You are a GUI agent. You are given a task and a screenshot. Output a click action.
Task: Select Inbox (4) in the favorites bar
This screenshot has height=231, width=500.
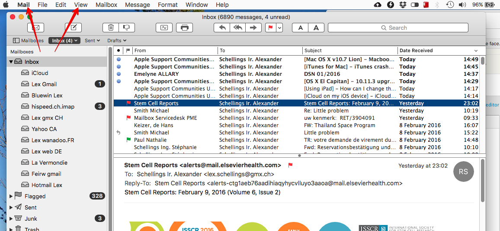coord(65,41)
